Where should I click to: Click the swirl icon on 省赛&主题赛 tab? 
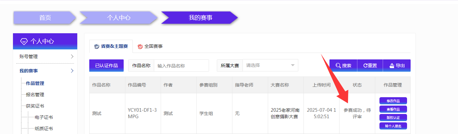[97, 46]
